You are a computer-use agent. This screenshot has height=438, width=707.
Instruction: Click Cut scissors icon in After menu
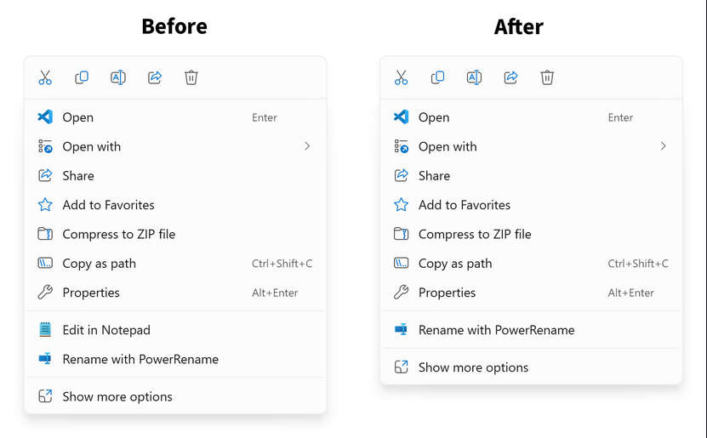(x=401, y=77)
